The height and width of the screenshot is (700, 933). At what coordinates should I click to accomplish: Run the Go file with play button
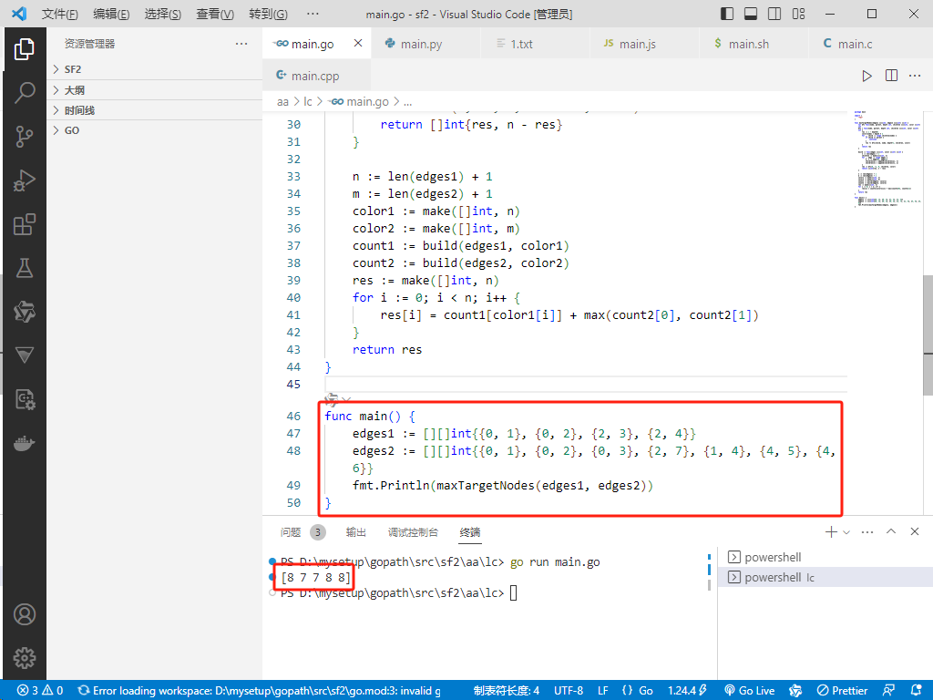867,76
